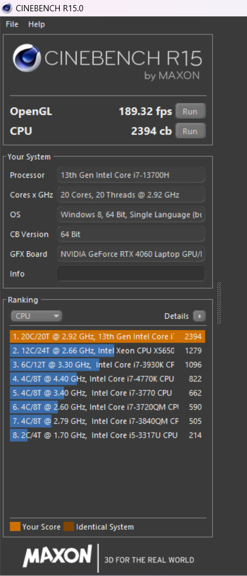Open the Help menu
This screenshot has width=247, height=576.
(37, 24)
